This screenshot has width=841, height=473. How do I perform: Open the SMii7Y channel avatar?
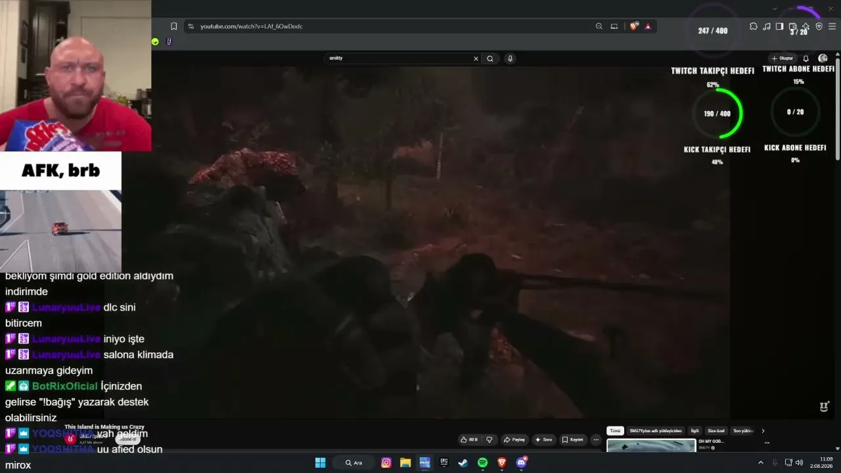tap(70, 439)
